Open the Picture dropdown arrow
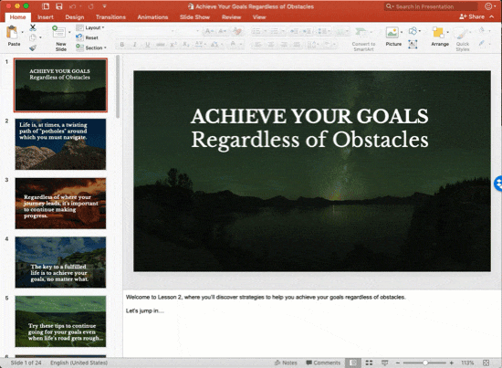This screenshot has height=368, width=502. tap(402, 32)
